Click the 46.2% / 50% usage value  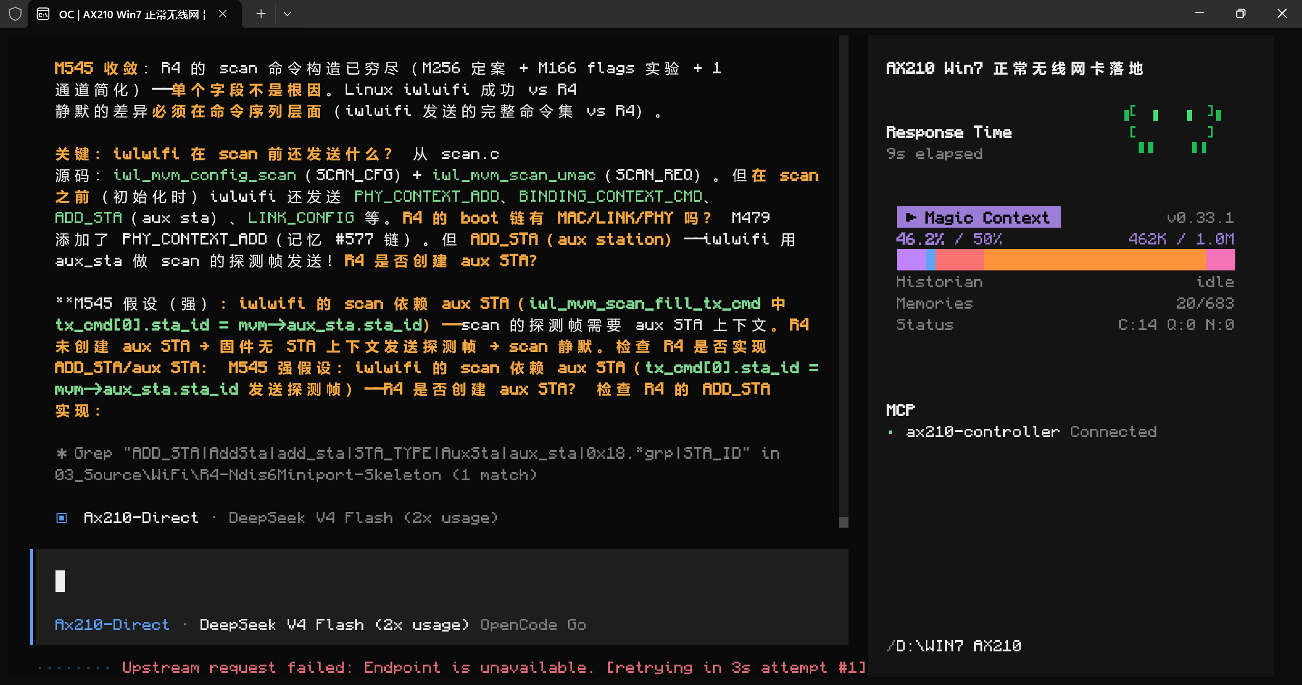click(949, 239)
